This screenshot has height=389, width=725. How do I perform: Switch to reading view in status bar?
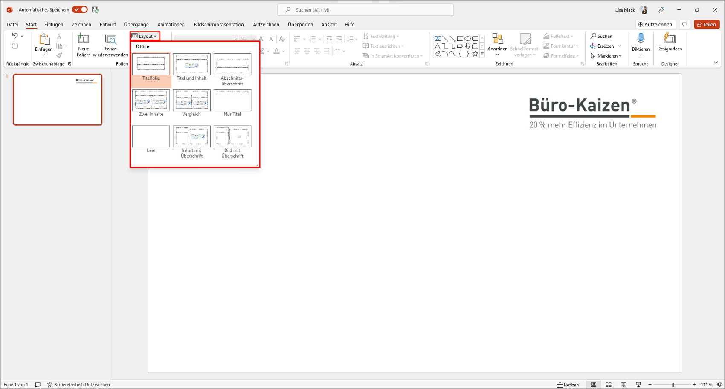point(623,384)
